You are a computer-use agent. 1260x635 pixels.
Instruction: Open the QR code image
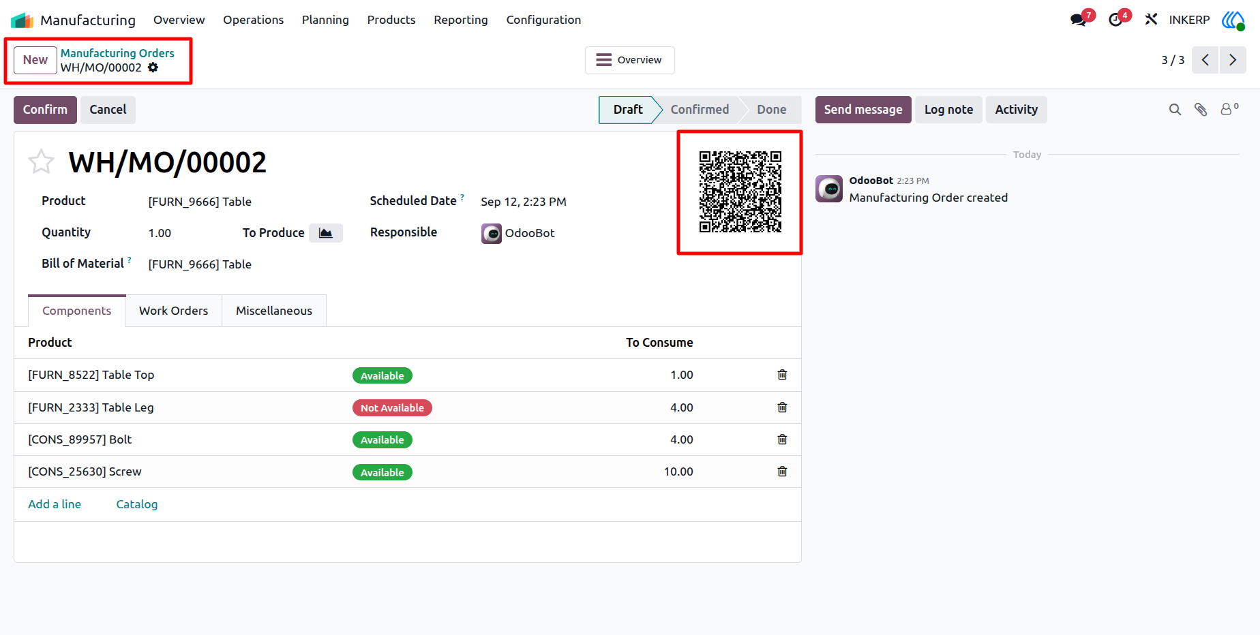coord(740,192)
